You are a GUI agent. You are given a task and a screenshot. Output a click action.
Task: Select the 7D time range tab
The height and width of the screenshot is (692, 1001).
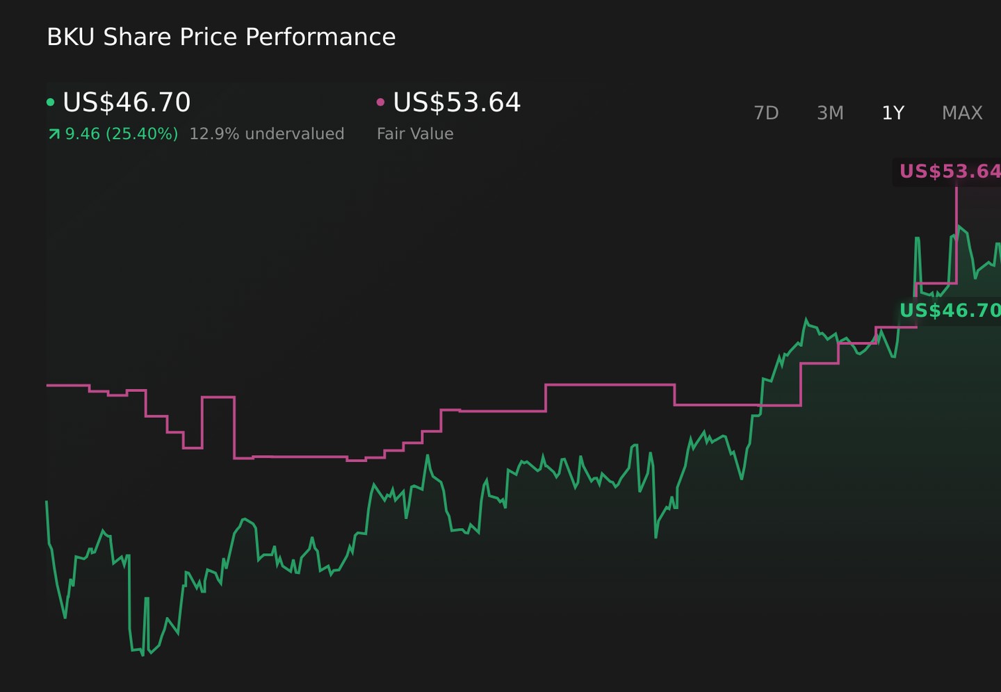click(x=766, y=113)
